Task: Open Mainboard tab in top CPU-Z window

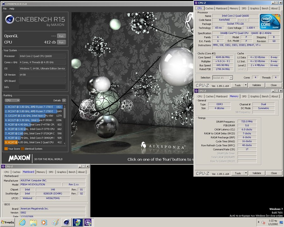Action: 221,8
